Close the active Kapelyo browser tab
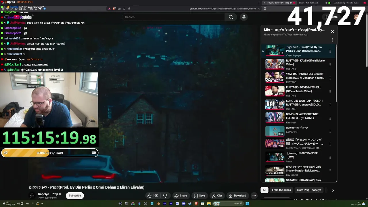The width and height of the screenshot is (368, 207). [264, 3]
